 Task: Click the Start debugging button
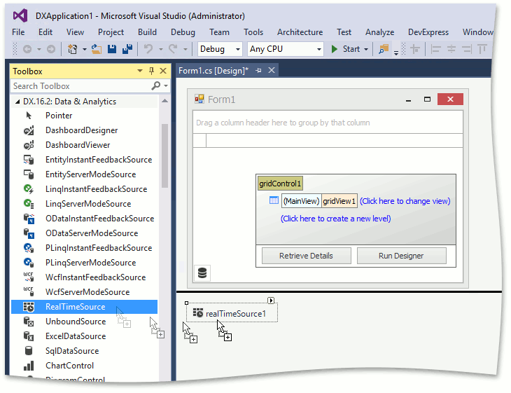click(x=345, y=49)
